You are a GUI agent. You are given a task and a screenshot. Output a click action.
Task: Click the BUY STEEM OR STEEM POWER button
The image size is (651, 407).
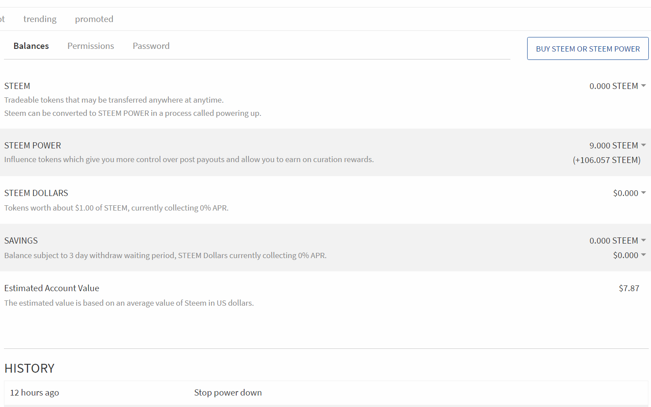588,48
